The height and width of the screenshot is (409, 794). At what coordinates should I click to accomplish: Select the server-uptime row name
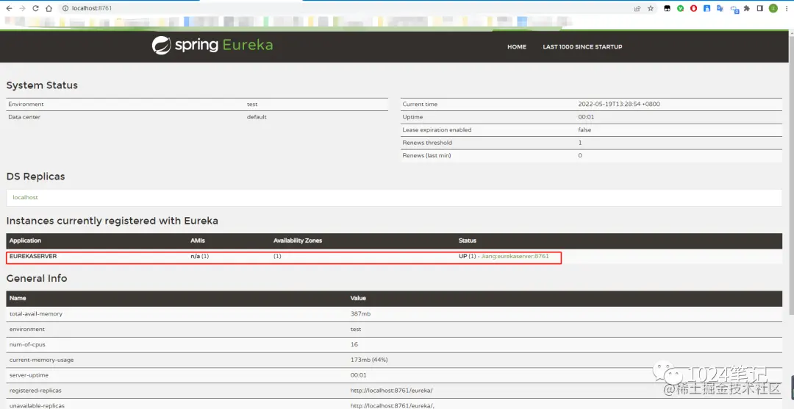[29, 376]
